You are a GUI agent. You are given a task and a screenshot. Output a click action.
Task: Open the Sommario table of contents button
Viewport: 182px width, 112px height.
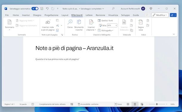coord(10,25)
